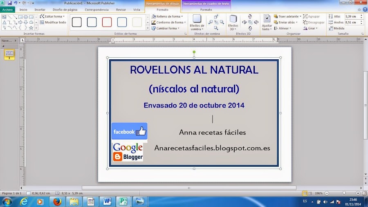Image resolution: width=368 pixels, height=207 pixels.
Task: Increase Alto value with stepper
Action: point(361,15)
